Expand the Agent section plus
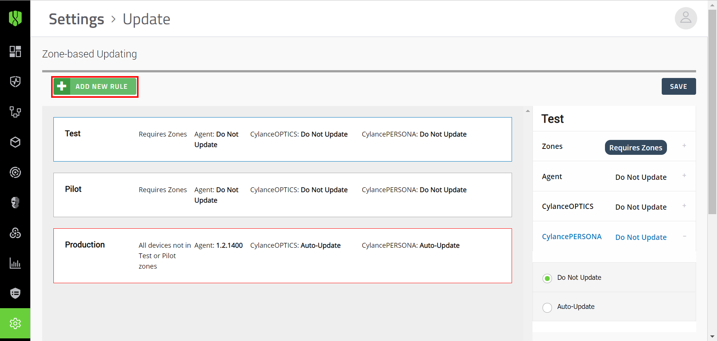This screenshot has width=717, height=341. tap(684, 175)
